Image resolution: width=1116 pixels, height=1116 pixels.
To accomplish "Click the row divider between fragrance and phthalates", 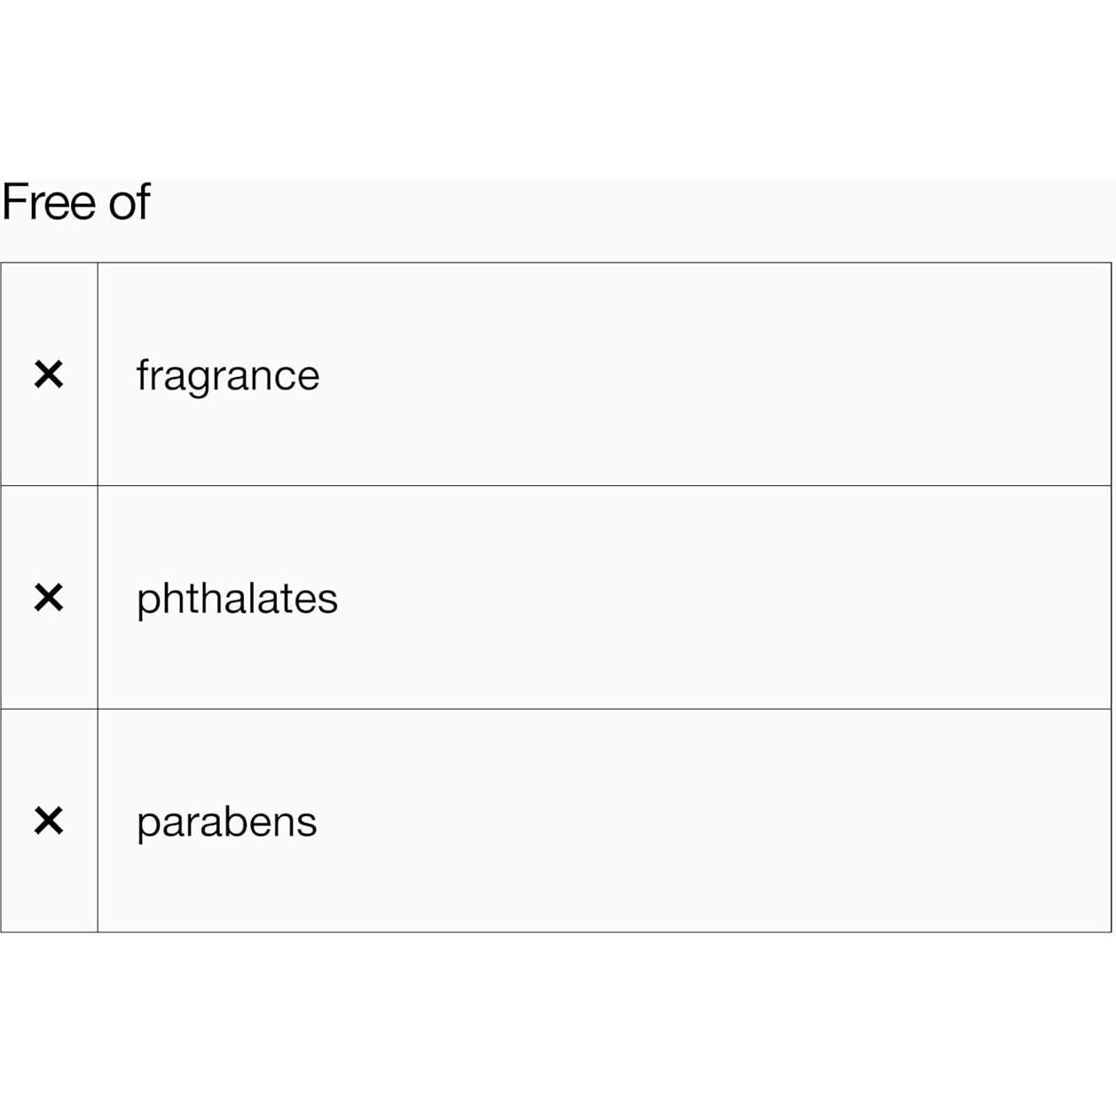I will tap(603, 485).
